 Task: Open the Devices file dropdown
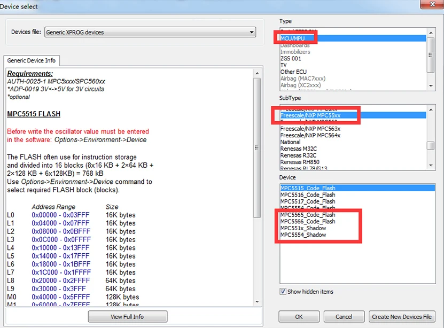tap(150, 32)
